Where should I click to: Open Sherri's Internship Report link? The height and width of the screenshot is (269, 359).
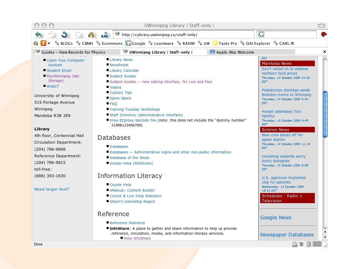point(132,201)
